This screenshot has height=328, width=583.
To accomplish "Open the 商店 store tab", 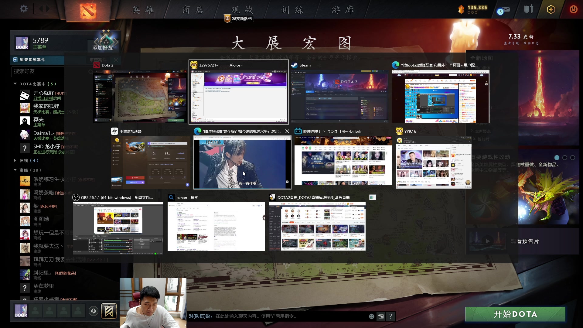I will (193, 10).
